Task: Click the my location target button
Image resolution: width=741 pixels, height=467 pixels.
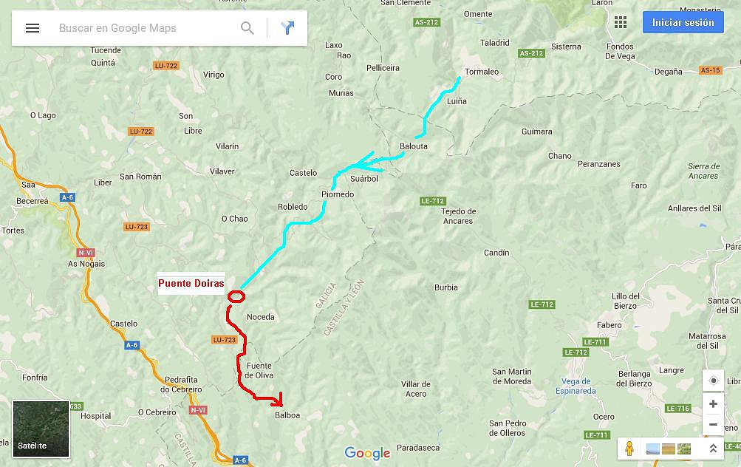Action: coord(713,381)
